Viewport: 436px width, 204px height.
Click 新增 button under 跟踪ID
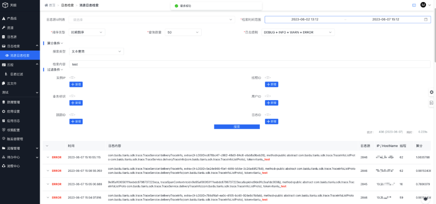point(76,122)
